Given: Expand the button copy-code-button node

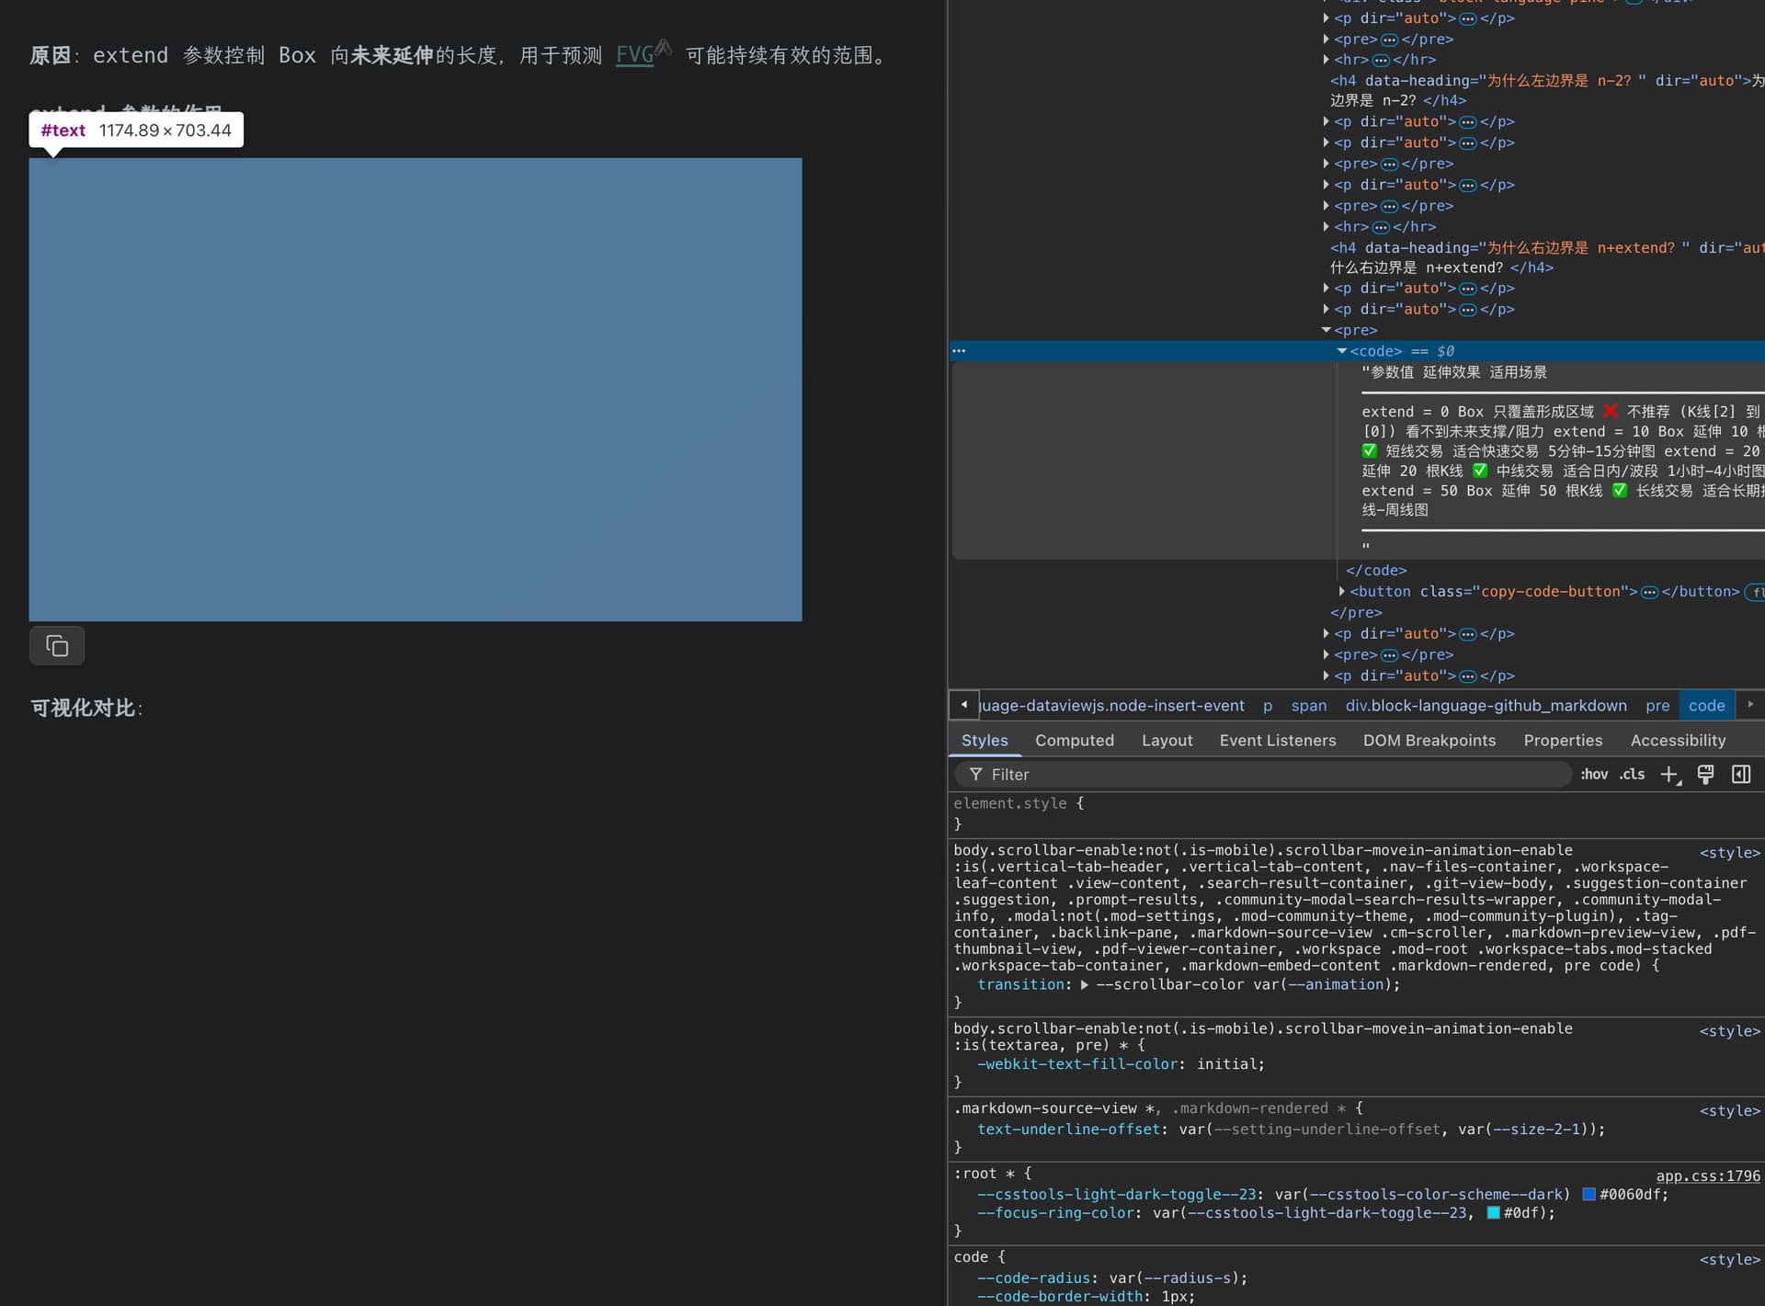Looking at the screenshot, I should coord(1341,592).
